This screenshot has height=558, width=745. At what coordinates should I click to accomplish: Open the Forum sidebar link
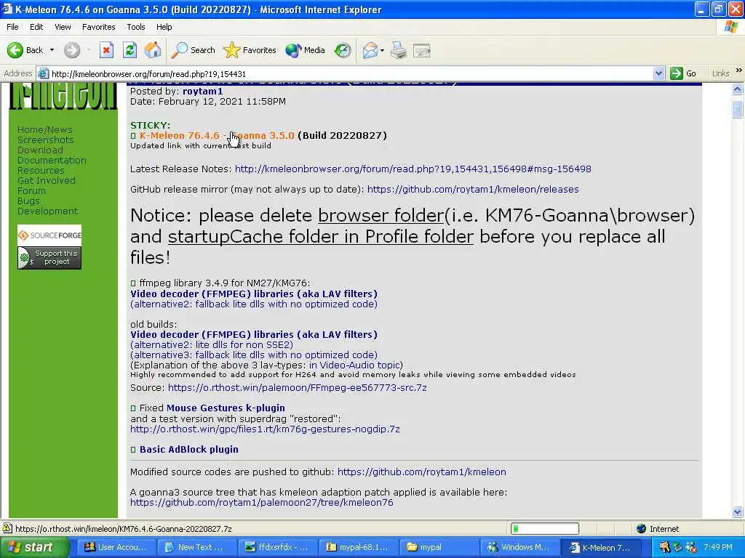31,191
